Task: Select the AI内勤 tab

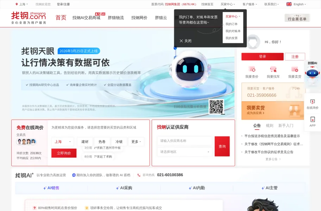Action: [x=197, y=188]
